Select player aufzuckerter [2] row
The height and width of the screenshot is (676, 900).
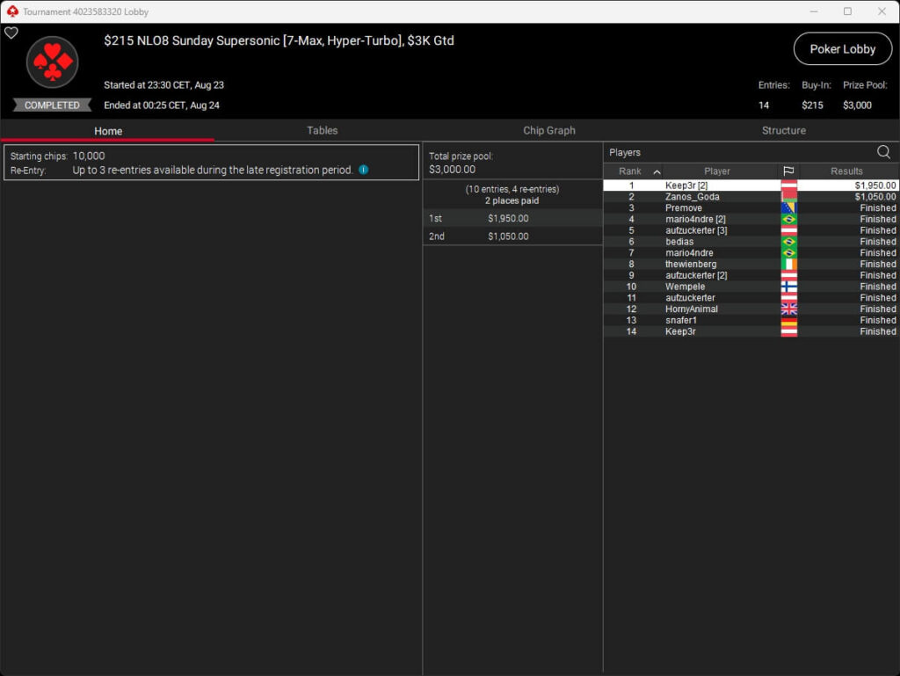(751, 275)
